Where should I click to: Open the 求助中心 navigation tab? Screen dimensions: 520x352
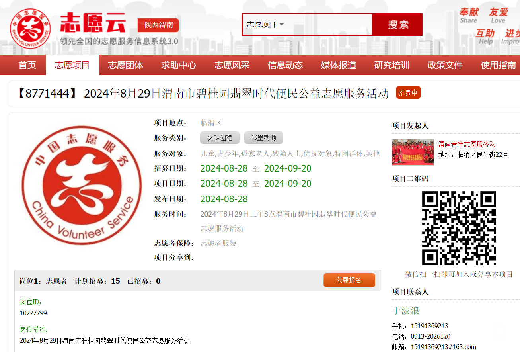coord(179,65)
